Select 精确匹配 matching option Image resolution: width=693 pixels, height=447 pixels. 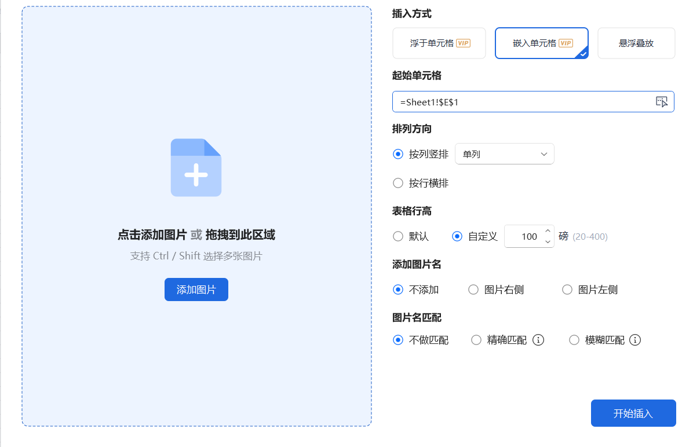476,340
